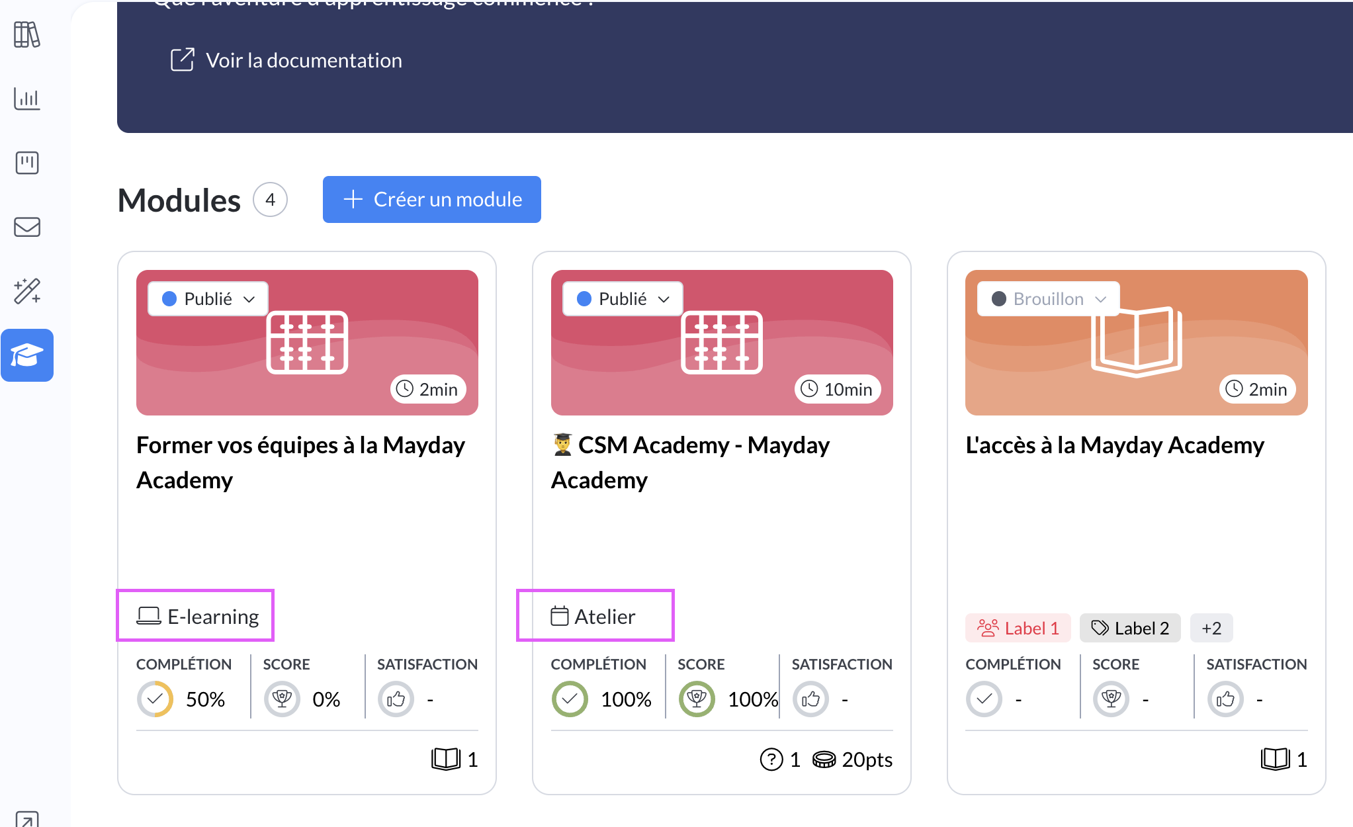
Task: Open the mail envelope sidebar icon
Action: (x=27, y=227)
